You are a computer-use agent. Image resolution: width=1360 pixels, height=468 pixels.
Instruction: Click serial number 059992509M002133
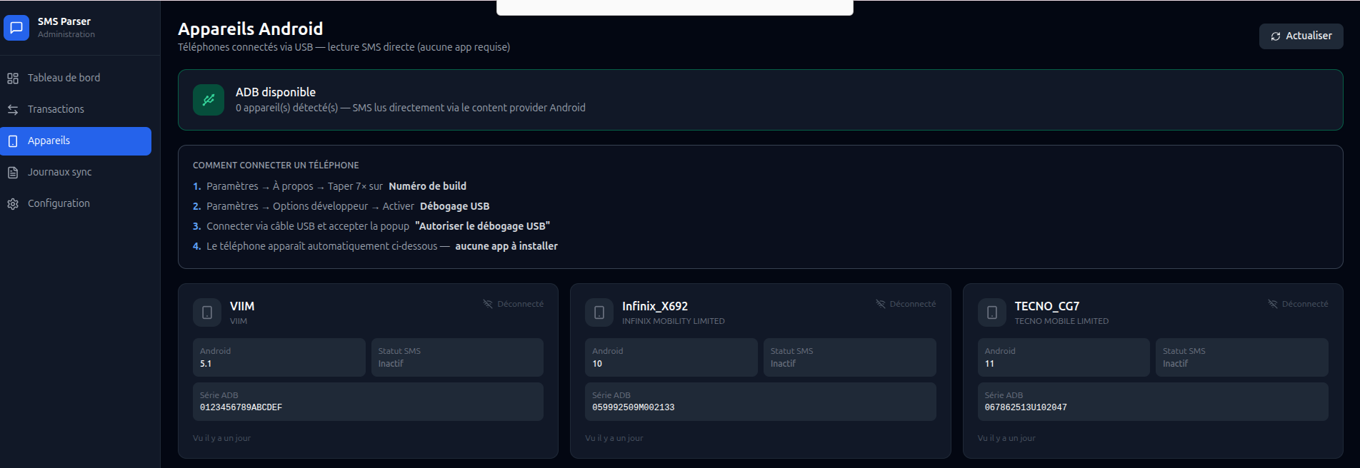[634, 408]
